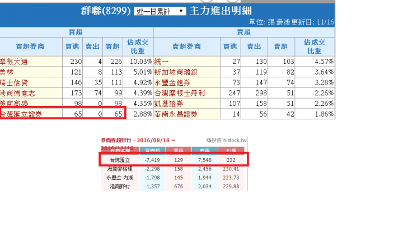This screenshot has width=403, height=227.
Task: Open the 台灣匯立證券 broker link
Action: pos(21,114)
